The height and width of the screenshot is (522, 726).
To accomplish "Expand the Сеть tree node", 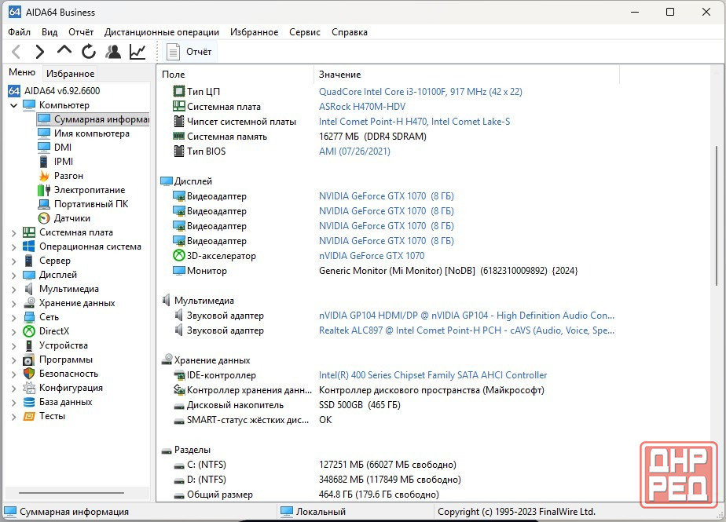I will coord(14,317).
